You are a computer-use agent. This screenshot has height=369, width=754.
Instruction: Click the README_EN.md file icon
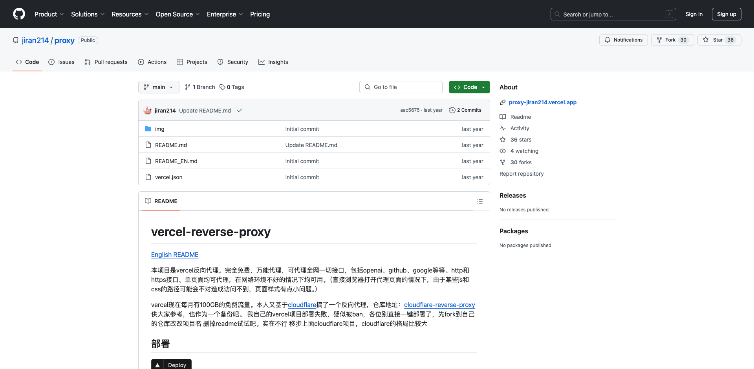(x=148, y=161)
